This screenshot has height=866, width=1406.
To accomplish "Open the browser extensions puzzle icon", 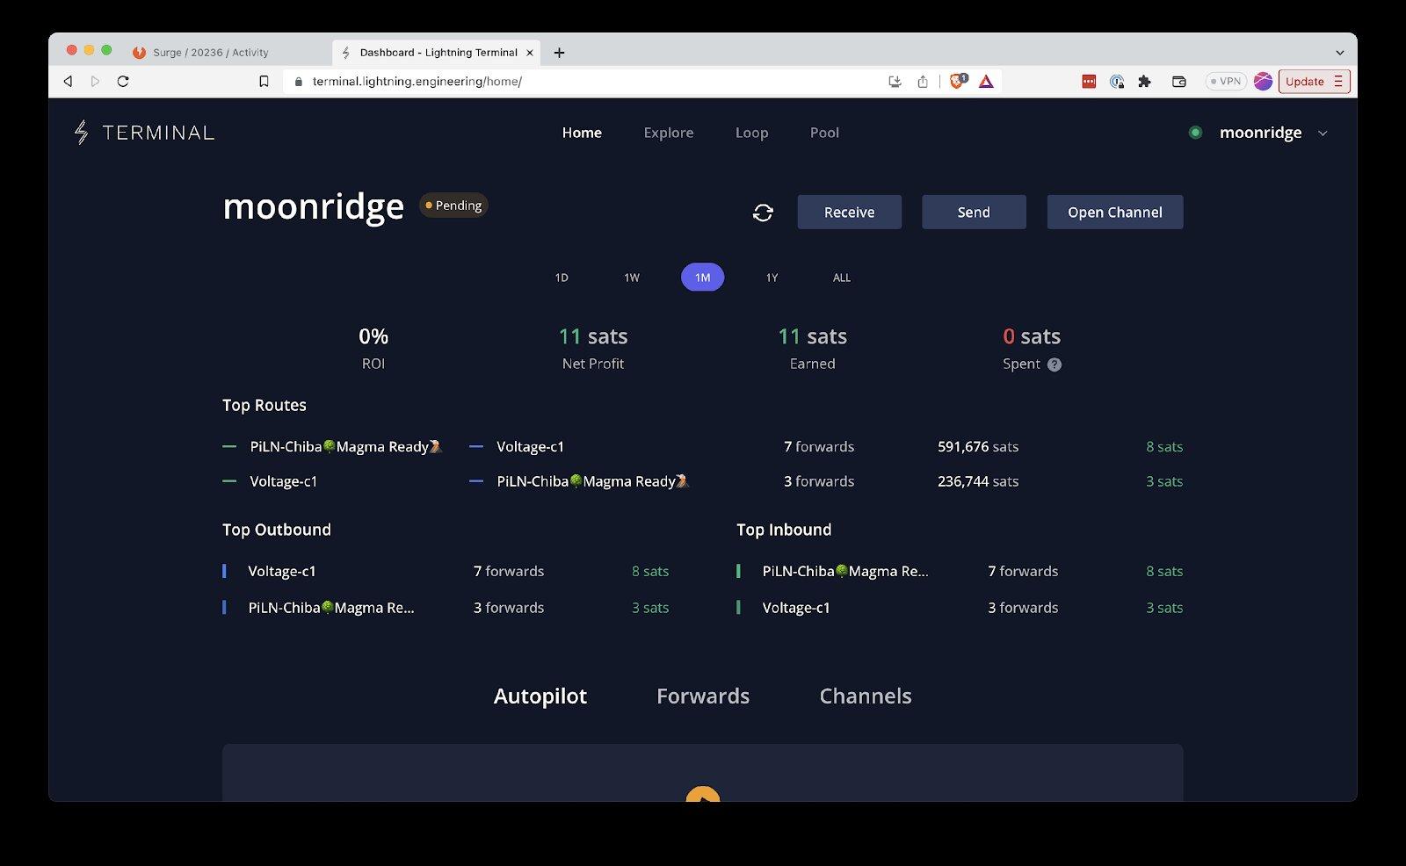I will 1144,82.
